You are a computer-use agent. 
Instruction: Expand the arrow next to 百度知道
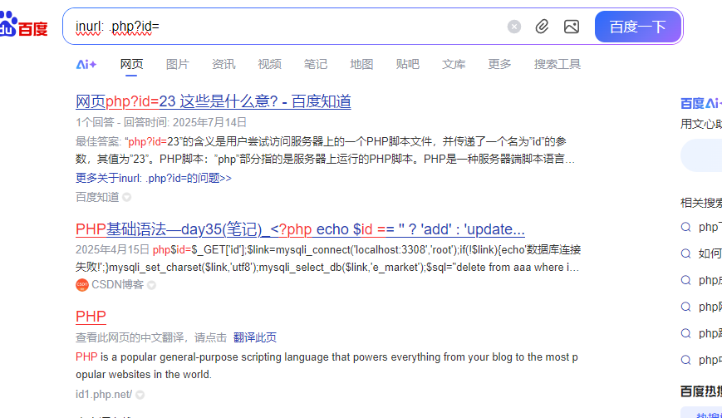(126, 198)
